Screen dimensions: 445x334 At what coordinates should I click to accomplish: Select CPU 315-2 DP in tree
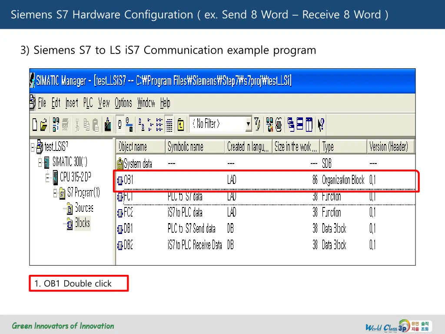[x=76, y=177]
